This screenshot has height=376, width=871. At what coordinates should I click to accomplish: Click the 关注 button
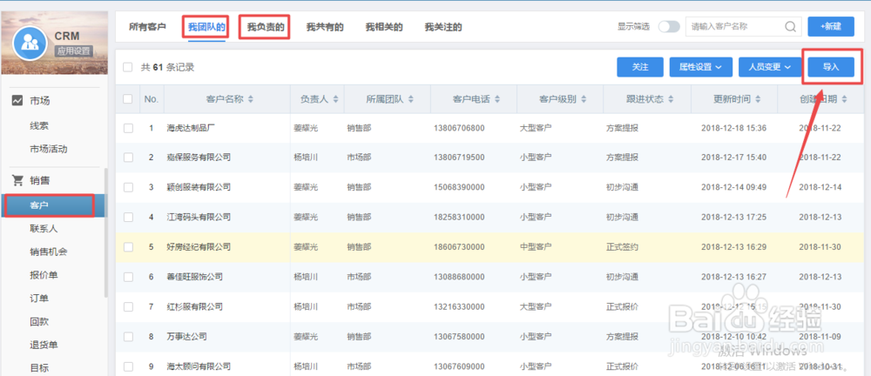(640, 67)
